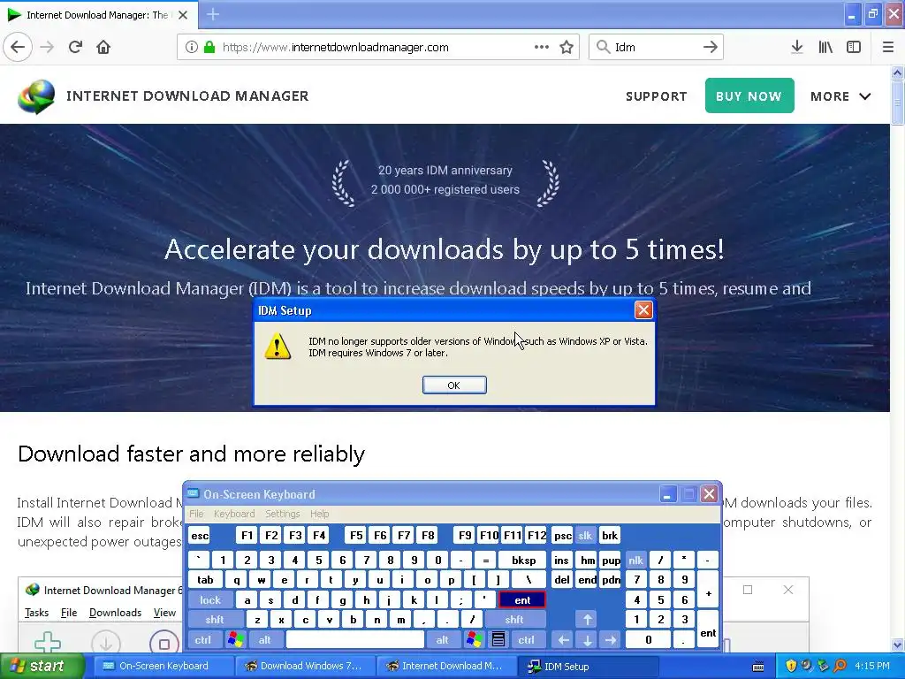Open the Firefox hamburger menu
The image size is (905, 679).
[x=887, y=47]
